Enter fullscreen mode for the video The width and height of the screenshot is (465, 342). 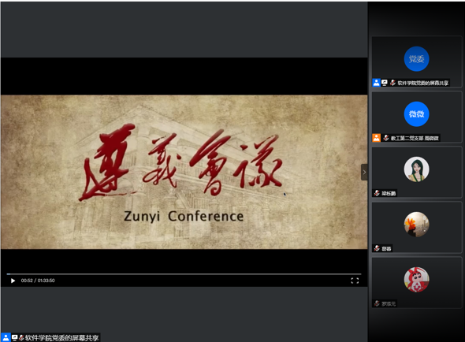(355, 281)
